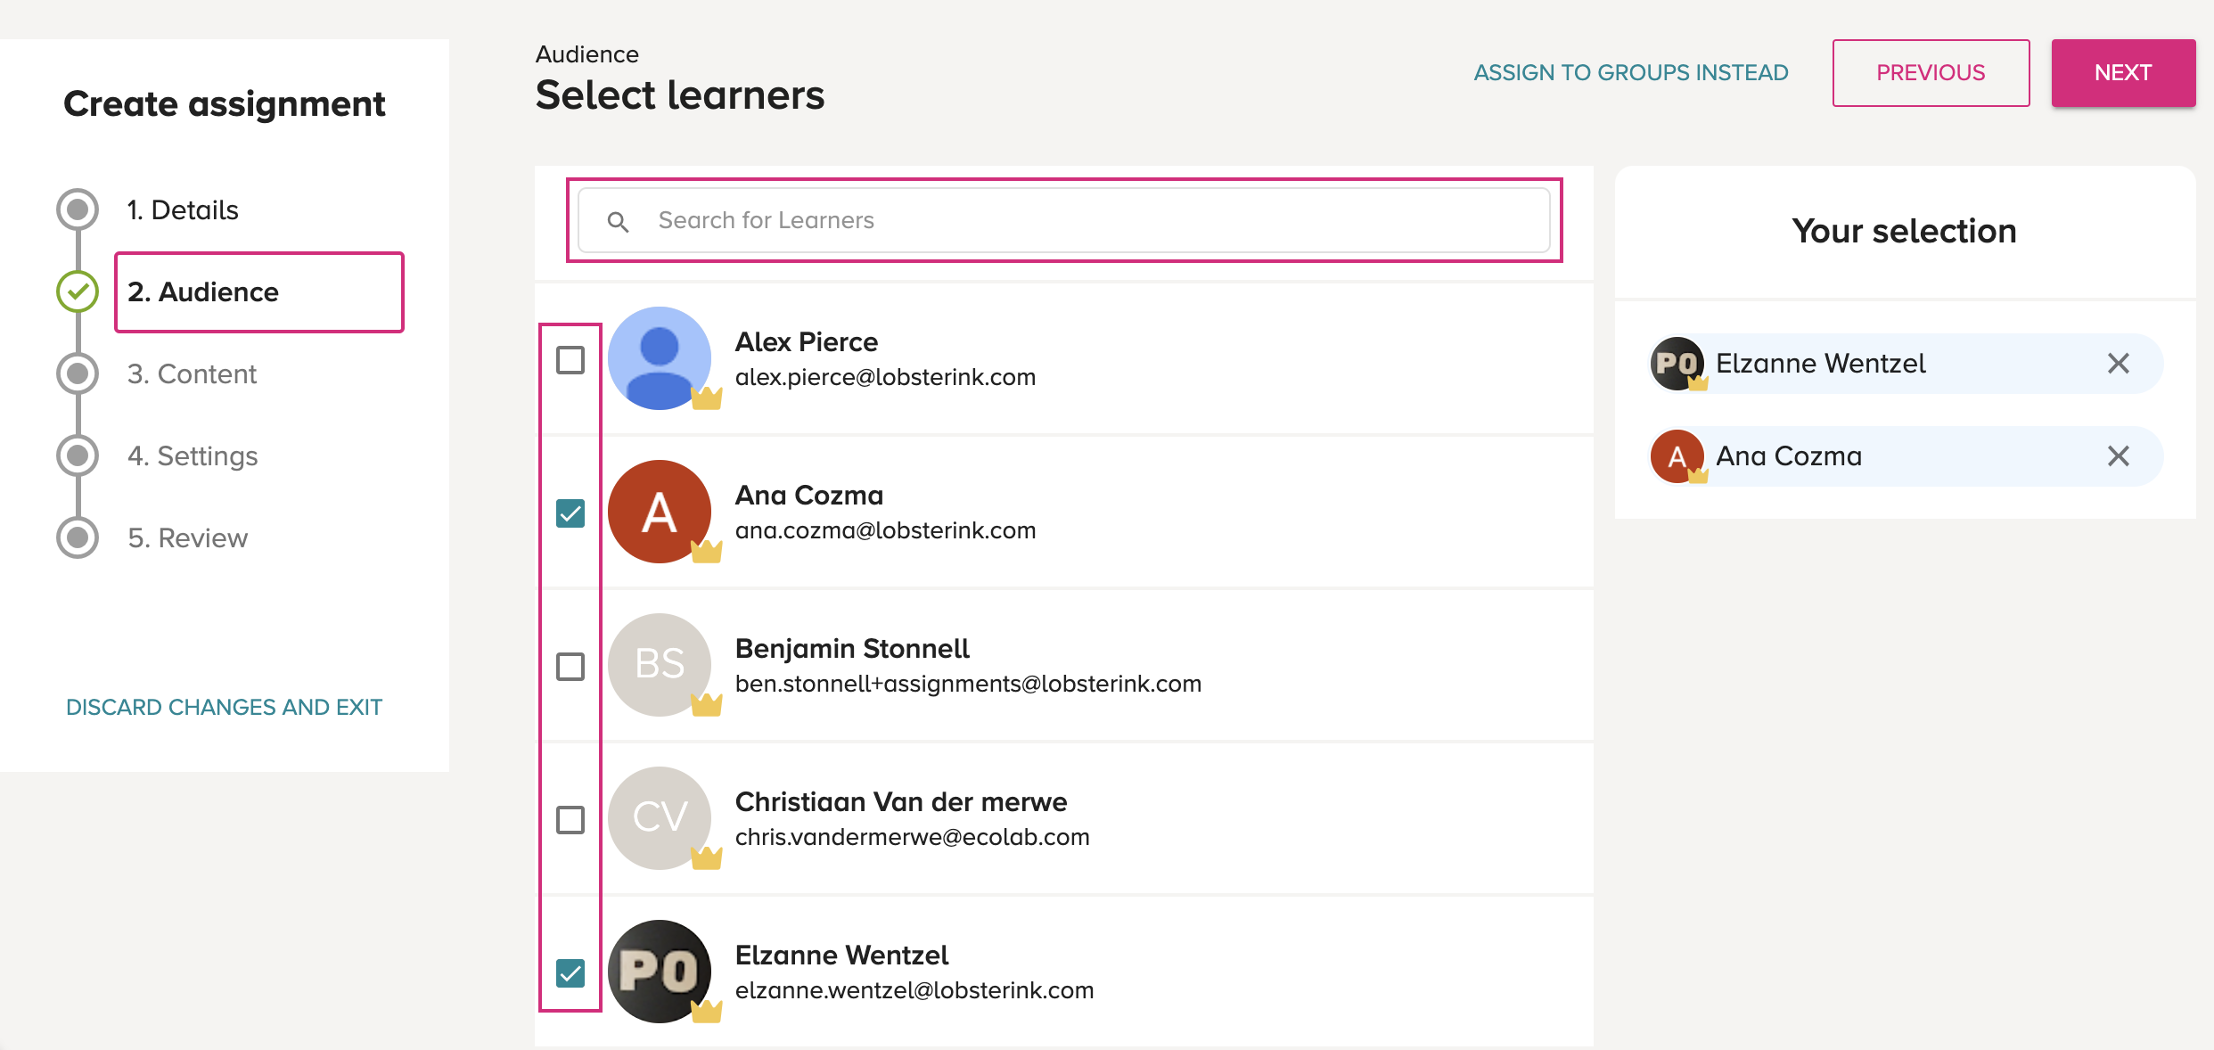Remove Ana Cozma from your selection
This screenshot has width=2214, height=1050.
point(2119,456)
